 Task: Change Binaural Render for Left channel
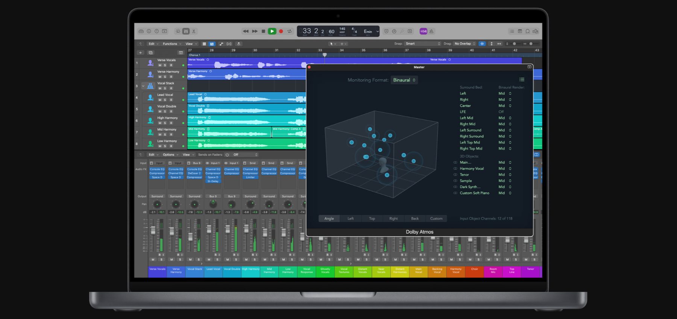[505, 93]
